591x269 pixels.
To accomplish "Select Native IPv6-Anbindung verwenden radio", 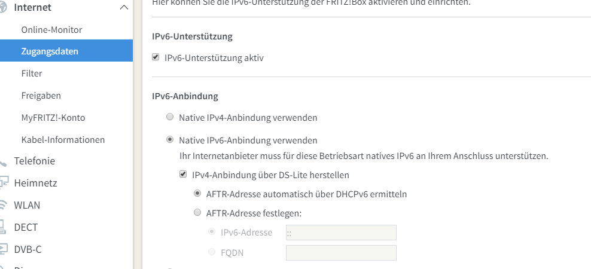I will (x=170, y=140).
